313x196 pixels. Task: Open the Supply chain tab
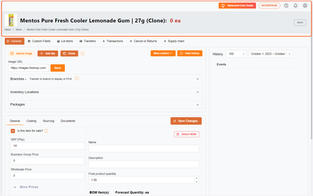point(174,41)
